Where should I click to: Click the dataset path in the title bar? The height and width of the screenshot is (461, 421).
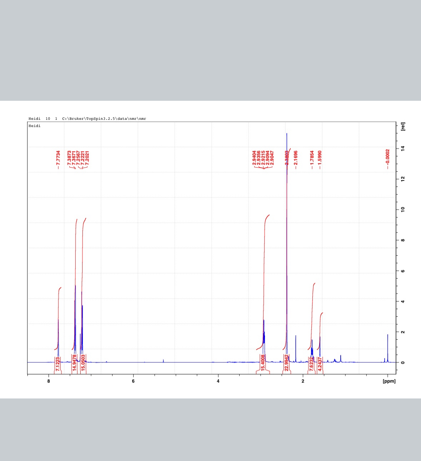click(104, 119)
